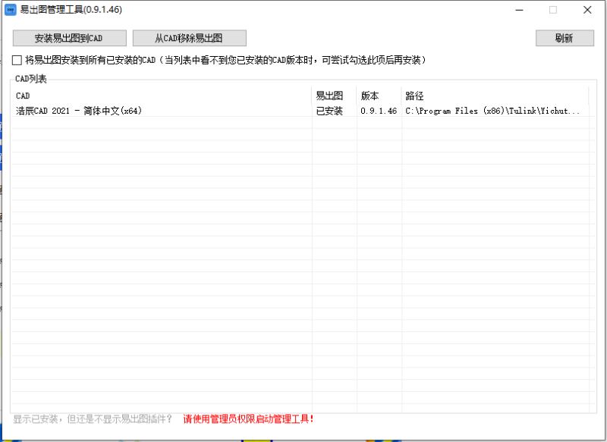Minimize the 易出图管理工具 window
Viewport: 607px width, 442px height.
[520, 10]
